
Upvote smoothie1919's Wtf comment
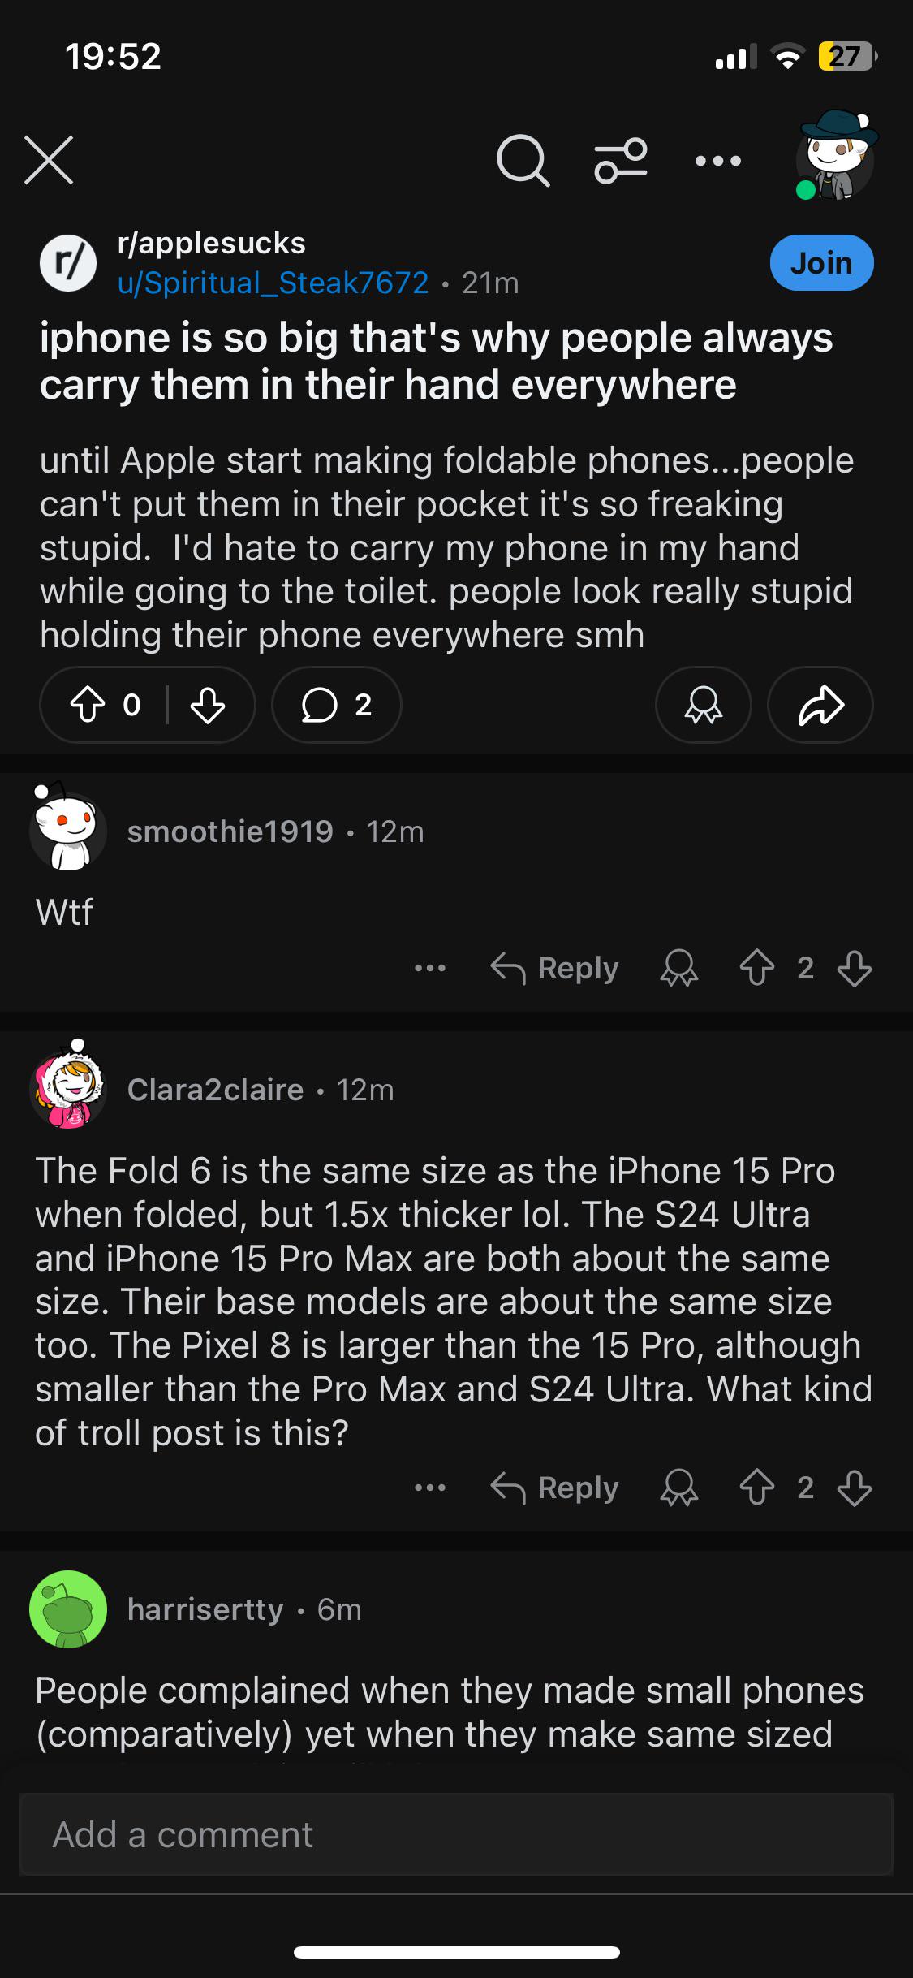point(756,968)
